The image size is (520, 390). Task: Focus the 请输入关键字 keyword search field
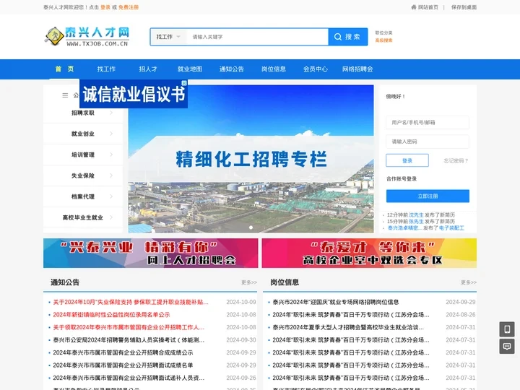(x=257, y=37)
